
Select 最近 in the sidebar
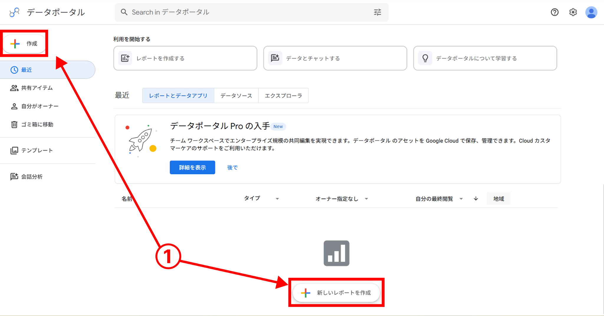click(47, 70)
